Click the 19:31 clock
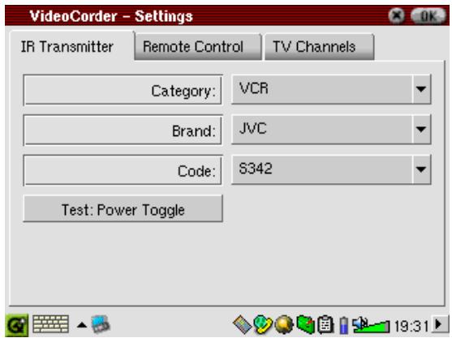The width and height of the screenshot is (452, 338). (411, 327)
